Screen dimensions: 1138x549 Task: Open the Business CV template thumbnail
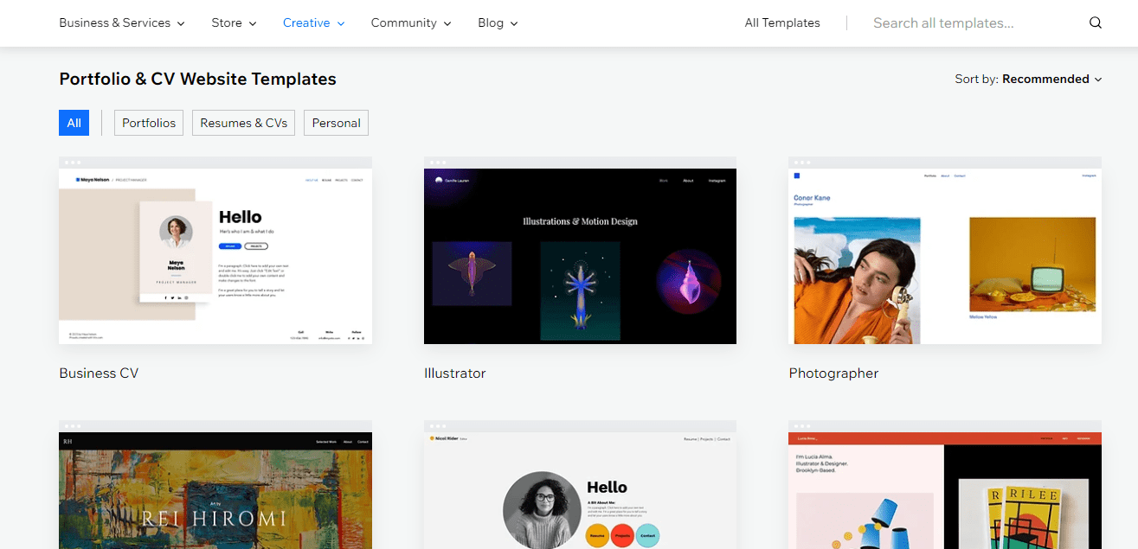215,251
